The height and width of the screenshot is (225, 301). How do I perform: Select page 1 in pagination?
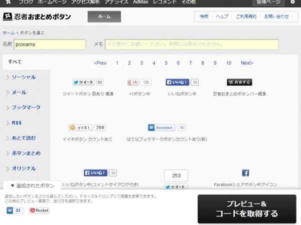(117, 63)
